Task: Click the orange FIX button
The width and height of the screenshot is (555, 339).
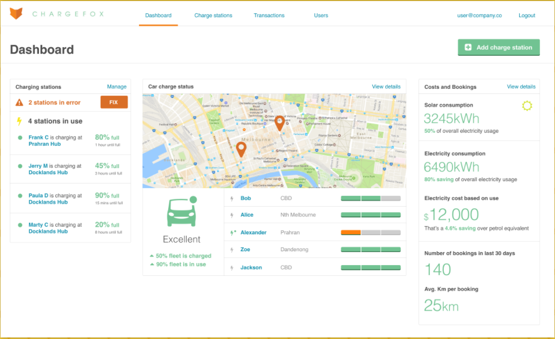Action: (x=114, y=102)
